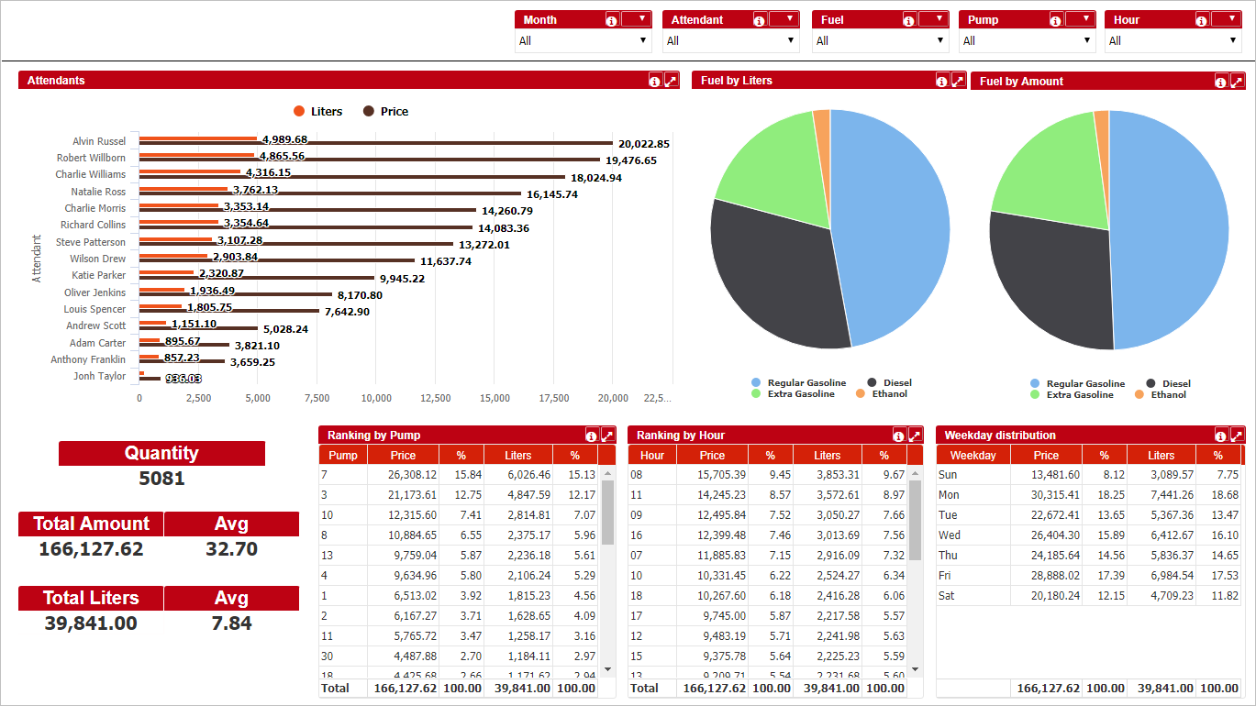Expand the Pump filter select box
This screenshot has height=706, width=1256.
pos(1027,40)
